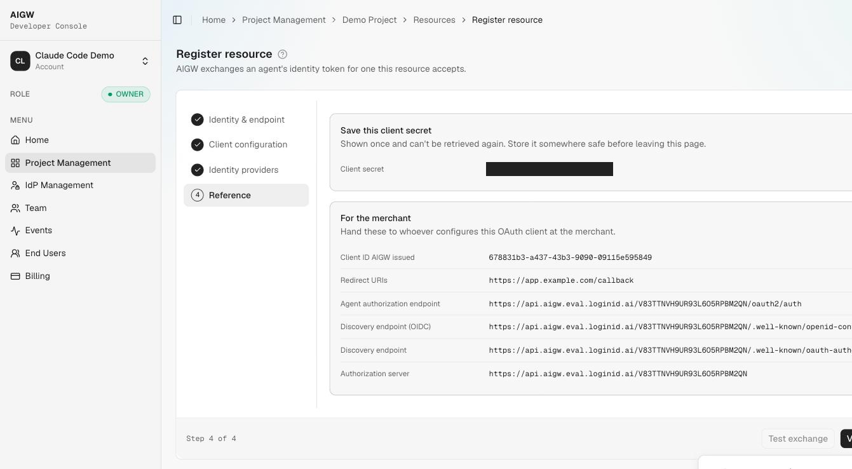The image size is (852, 469).
Task: Open Home in the sidebar menu
Action: 80,140
